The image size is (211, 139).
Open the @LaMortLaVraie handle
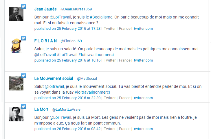tap(66, 110)
